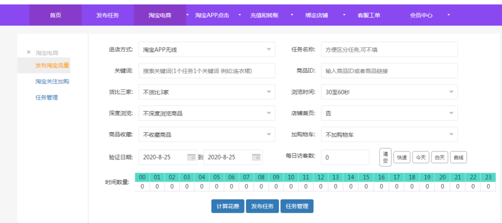Select the value cell under hour 12

point(321,186)
